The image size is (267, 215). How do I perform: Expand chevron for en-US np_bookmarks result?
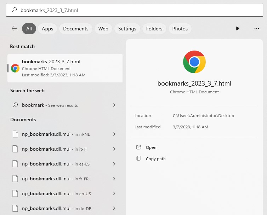(114, 193)
